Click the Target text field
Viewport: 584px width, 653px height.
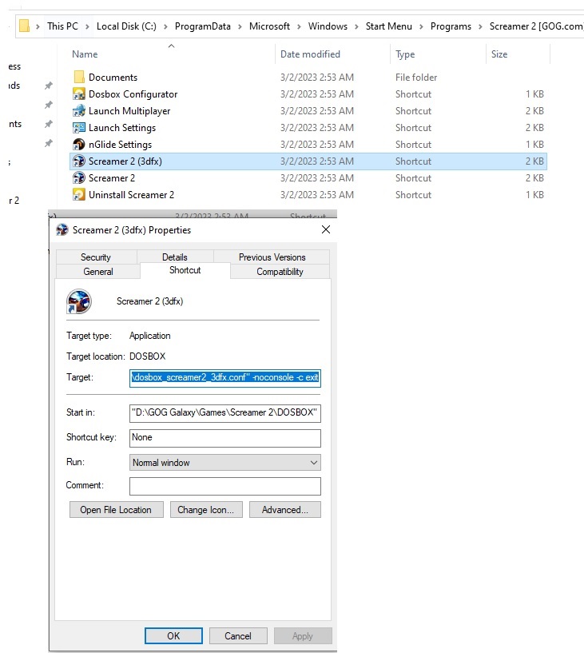(x=224, y=378)
